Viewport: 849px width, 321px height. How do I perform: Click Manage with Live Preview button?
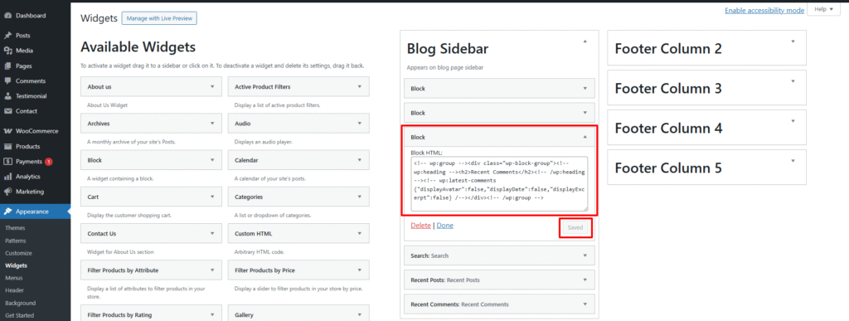pos(159,18)
